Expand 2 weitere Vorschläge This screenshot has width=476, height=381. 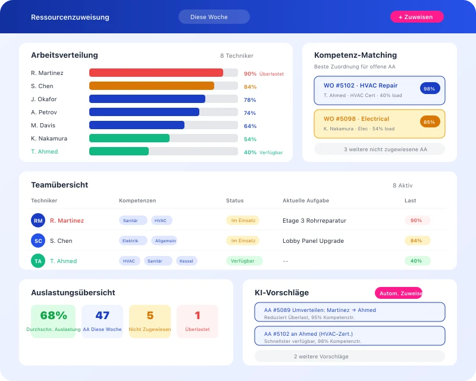click(349, 356)
